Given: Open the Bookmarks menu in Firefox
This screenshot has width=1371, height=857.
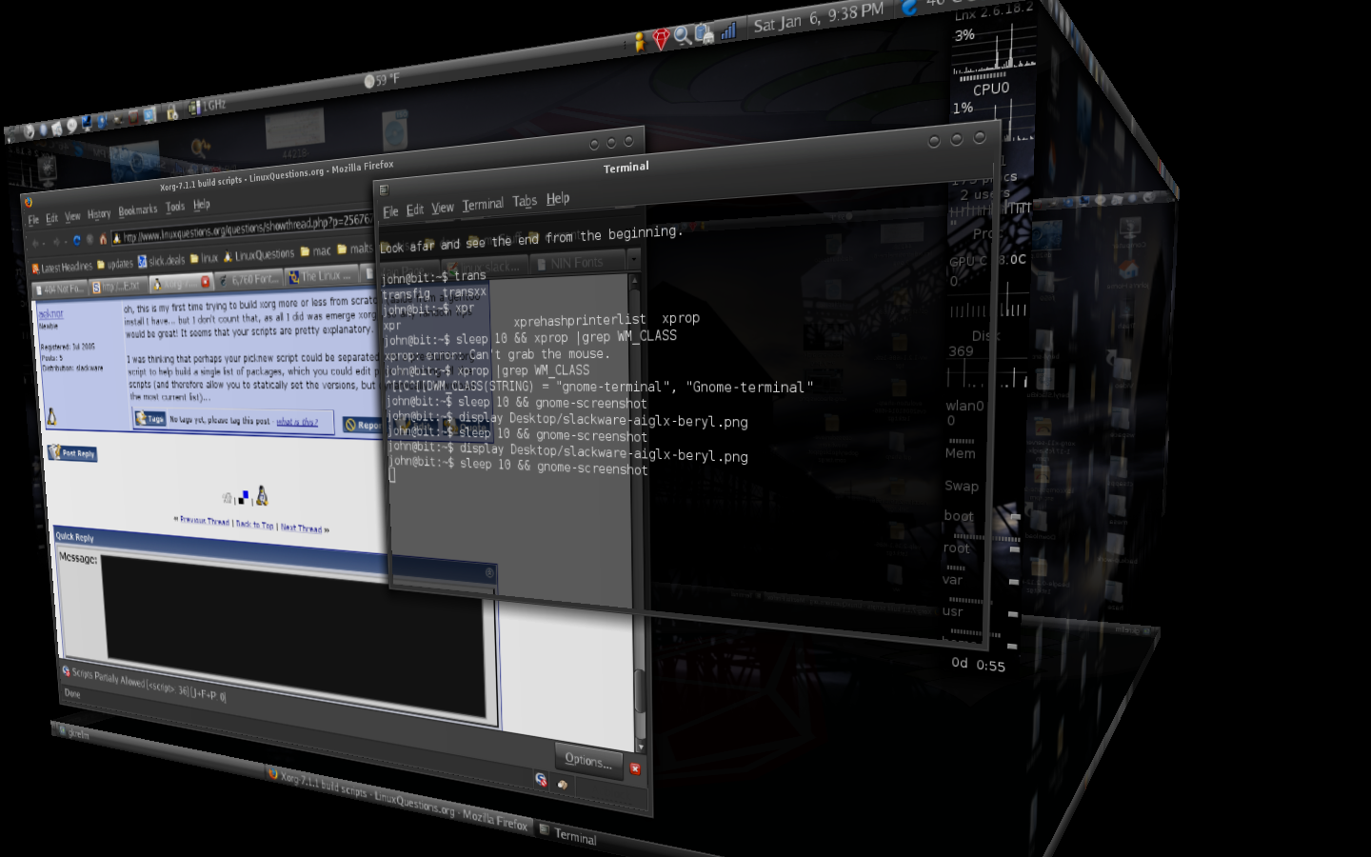Looking at the screenshot, I should pyautogui.click(x=138, y=210).
